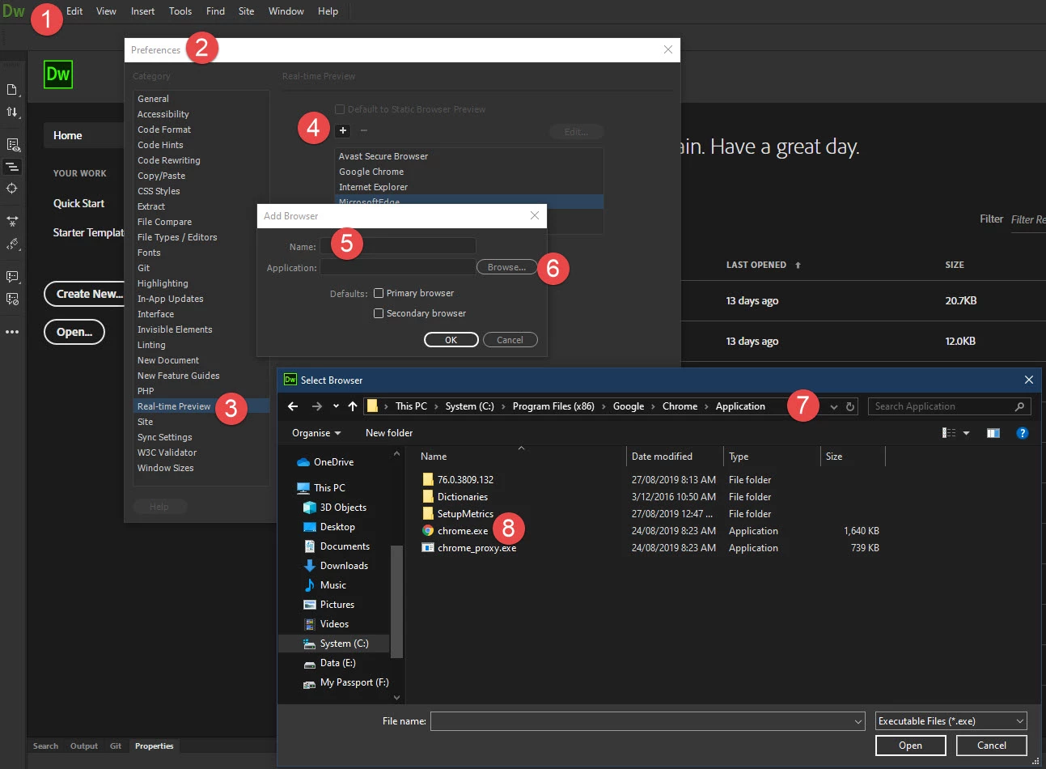Click the minus icon to remove browser

tap(364, 130)
